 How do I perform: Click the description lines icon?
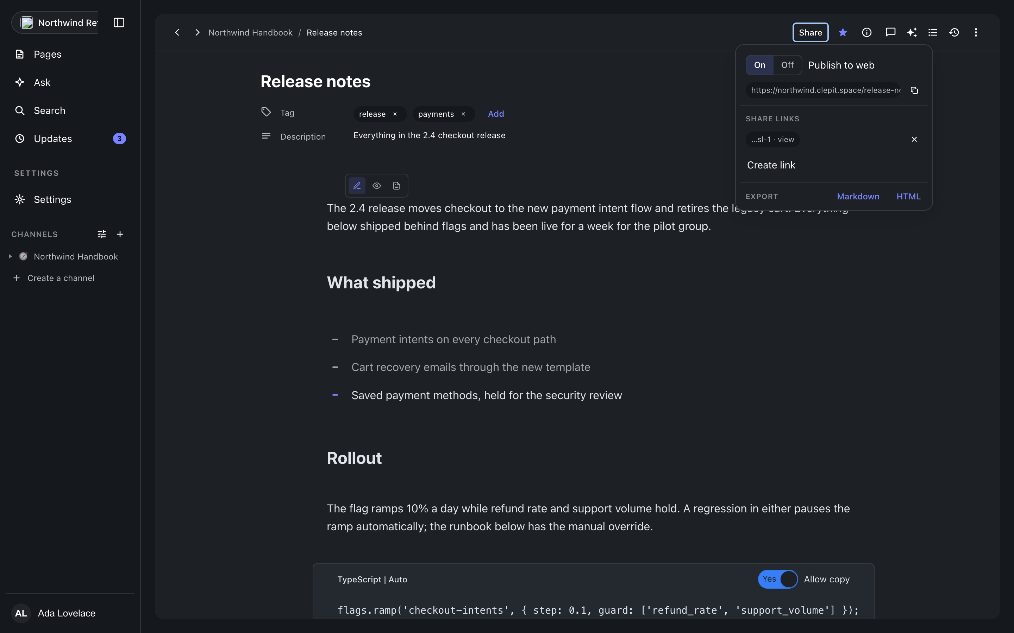[266, 136]
